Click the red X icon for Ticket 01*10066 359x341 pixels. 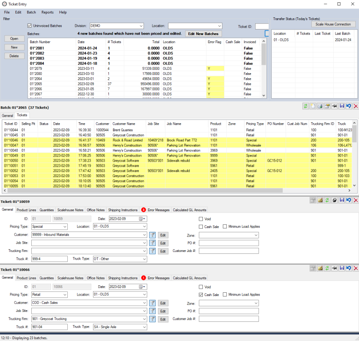(356, 268)
